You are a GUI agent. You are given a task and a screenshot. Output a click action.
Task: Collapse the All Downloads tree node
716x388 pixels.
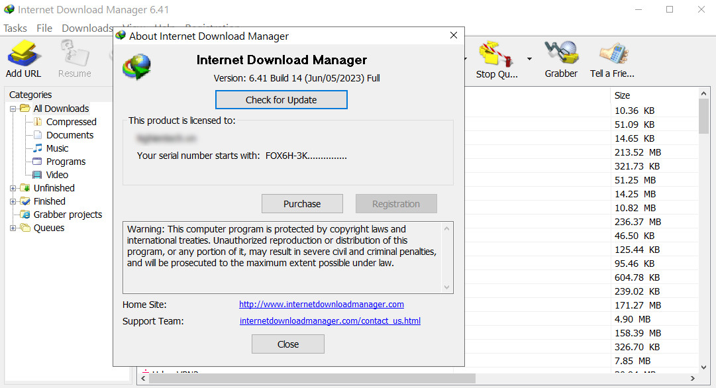(13, 109)
